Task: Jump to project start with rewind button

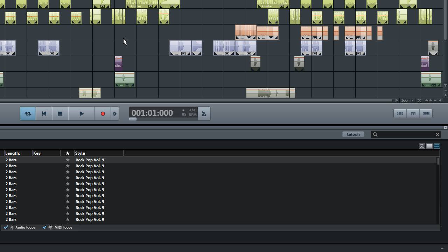Action: pyautogui.click(x=44, y=114)
